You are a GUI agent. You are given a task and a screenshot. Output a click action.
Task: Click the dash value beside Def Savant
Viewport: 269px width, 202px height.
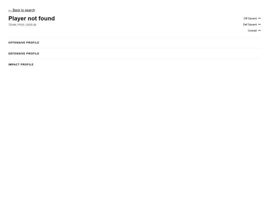point(260,24)
